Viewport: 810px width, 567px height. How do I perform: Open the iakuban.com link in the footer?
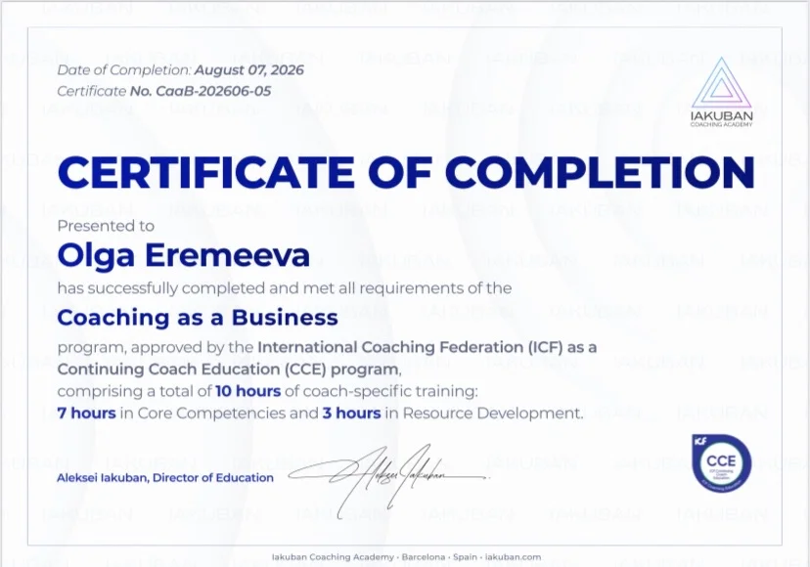point(513,557)
